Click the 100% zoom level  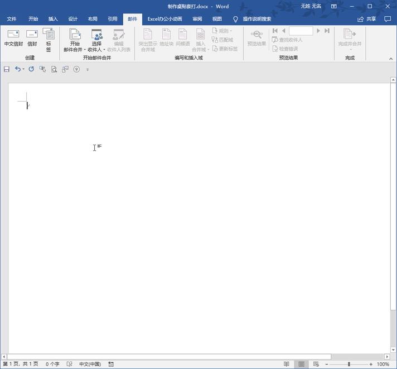click(x=383, y=364)
